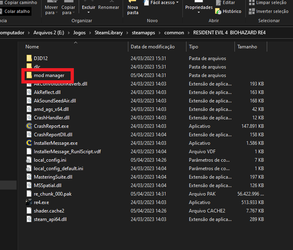
Task: Navigate to Arquivos 2 (E:) breadcrumb
Action: [48, 33]
